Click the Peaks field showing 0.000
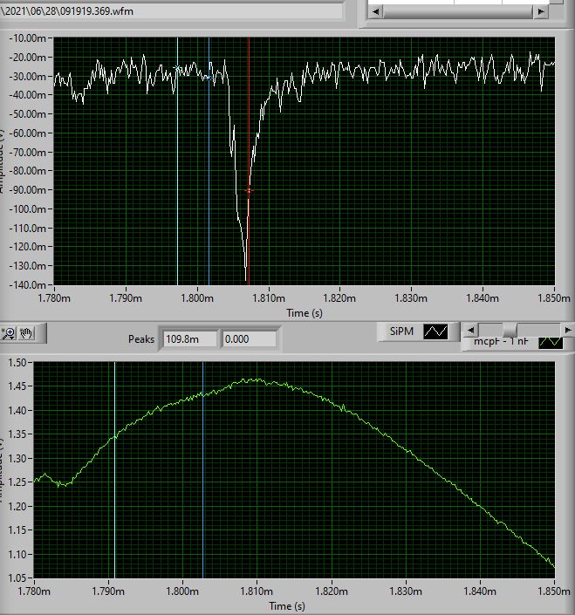The height and width of the screenshot is (615, 575). click(249, 338)
